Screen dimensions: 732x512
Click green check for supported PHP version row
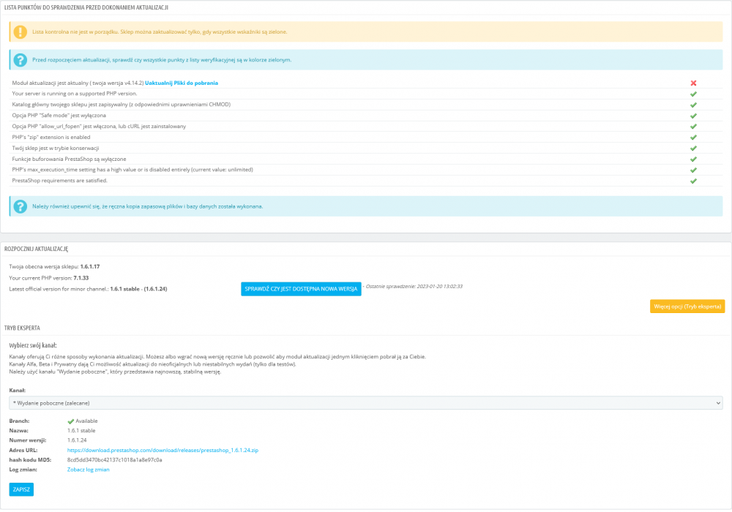(x=693, y=94)
